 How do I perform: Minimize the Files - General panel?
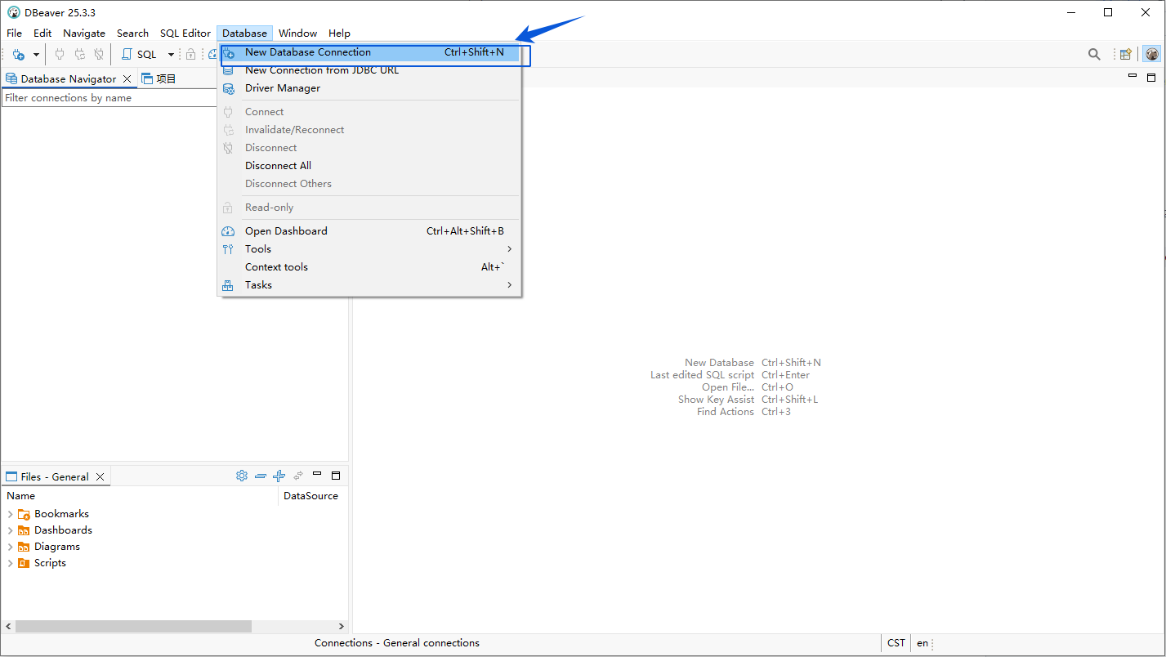pos(317,475)
